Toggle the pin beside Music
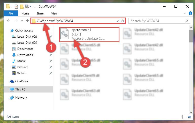Image resolution: width=195 pixels, height=123 pixels. [51, 61]
